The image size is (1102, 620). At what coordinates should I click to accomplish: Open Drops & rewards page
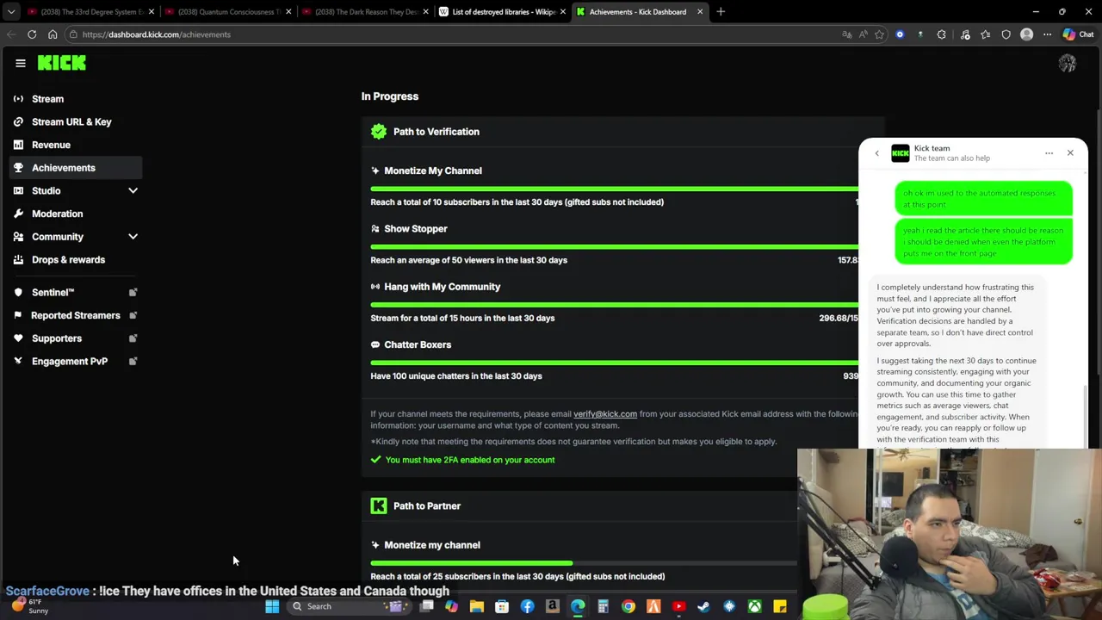coord(77,259)
